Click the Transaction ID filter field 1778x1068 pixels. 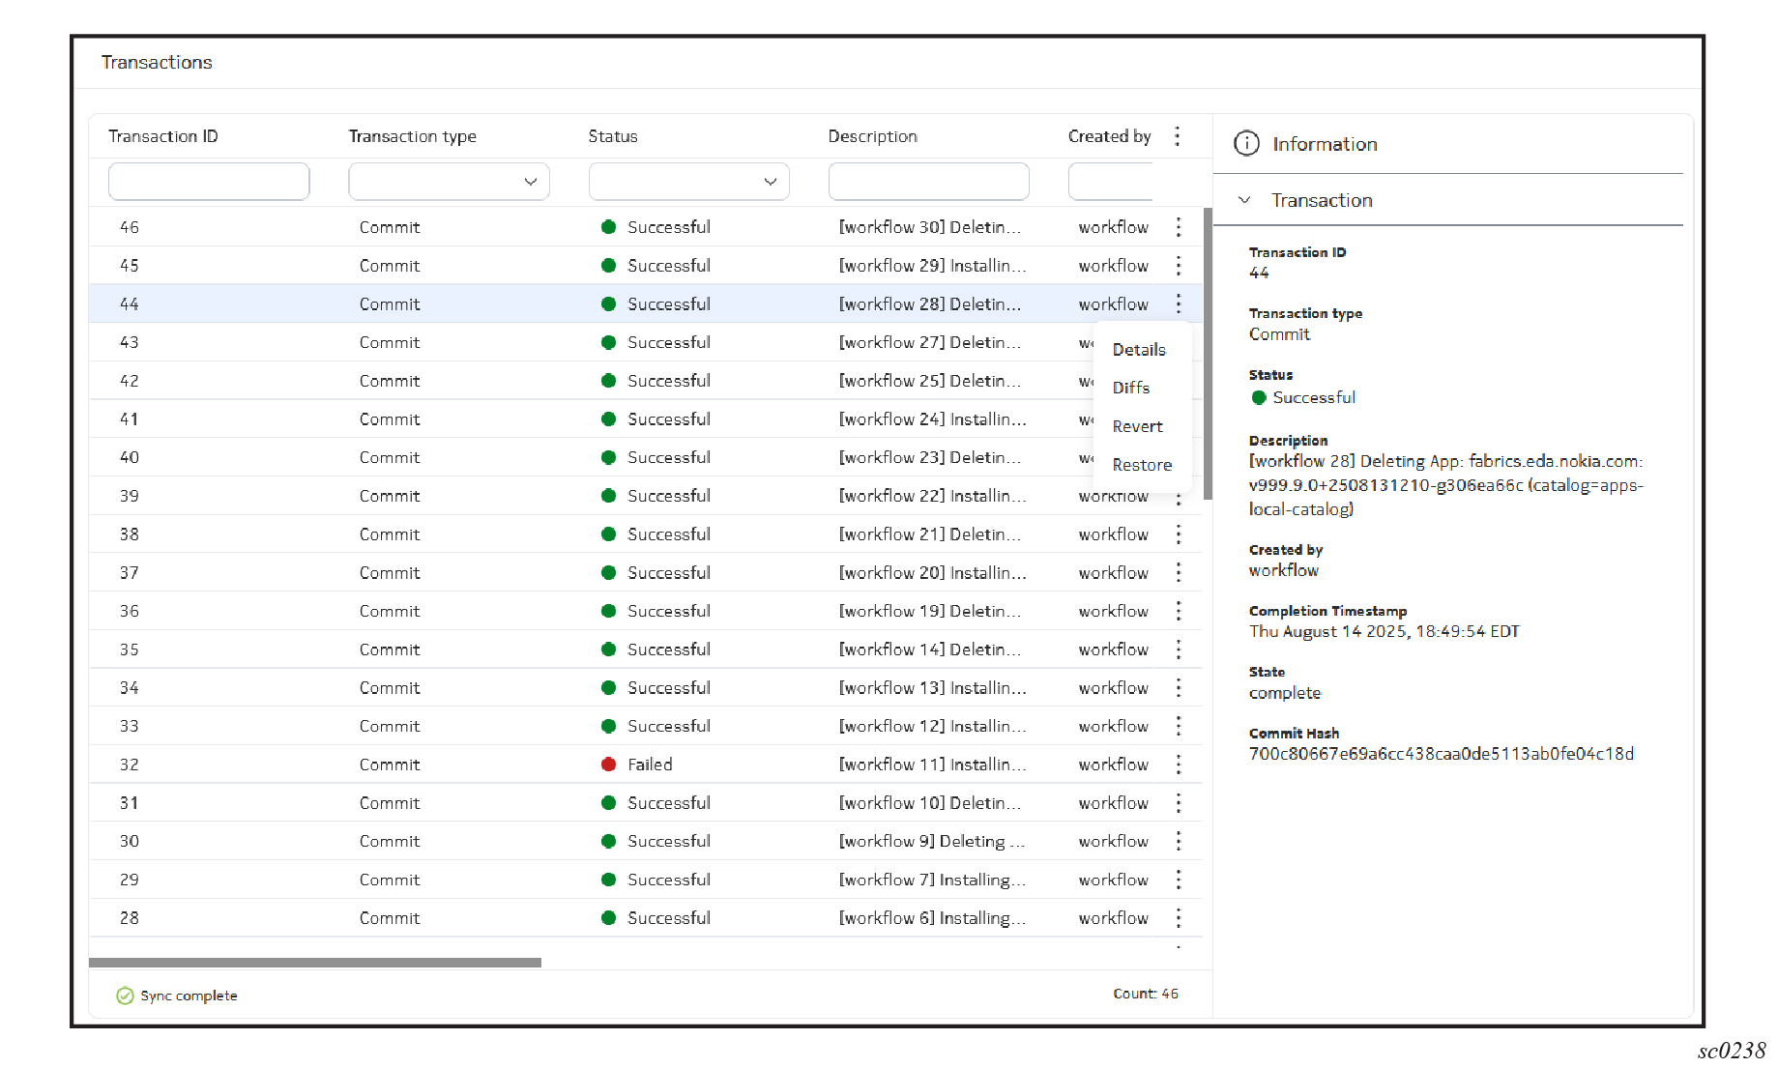click(x=209, y=182)
